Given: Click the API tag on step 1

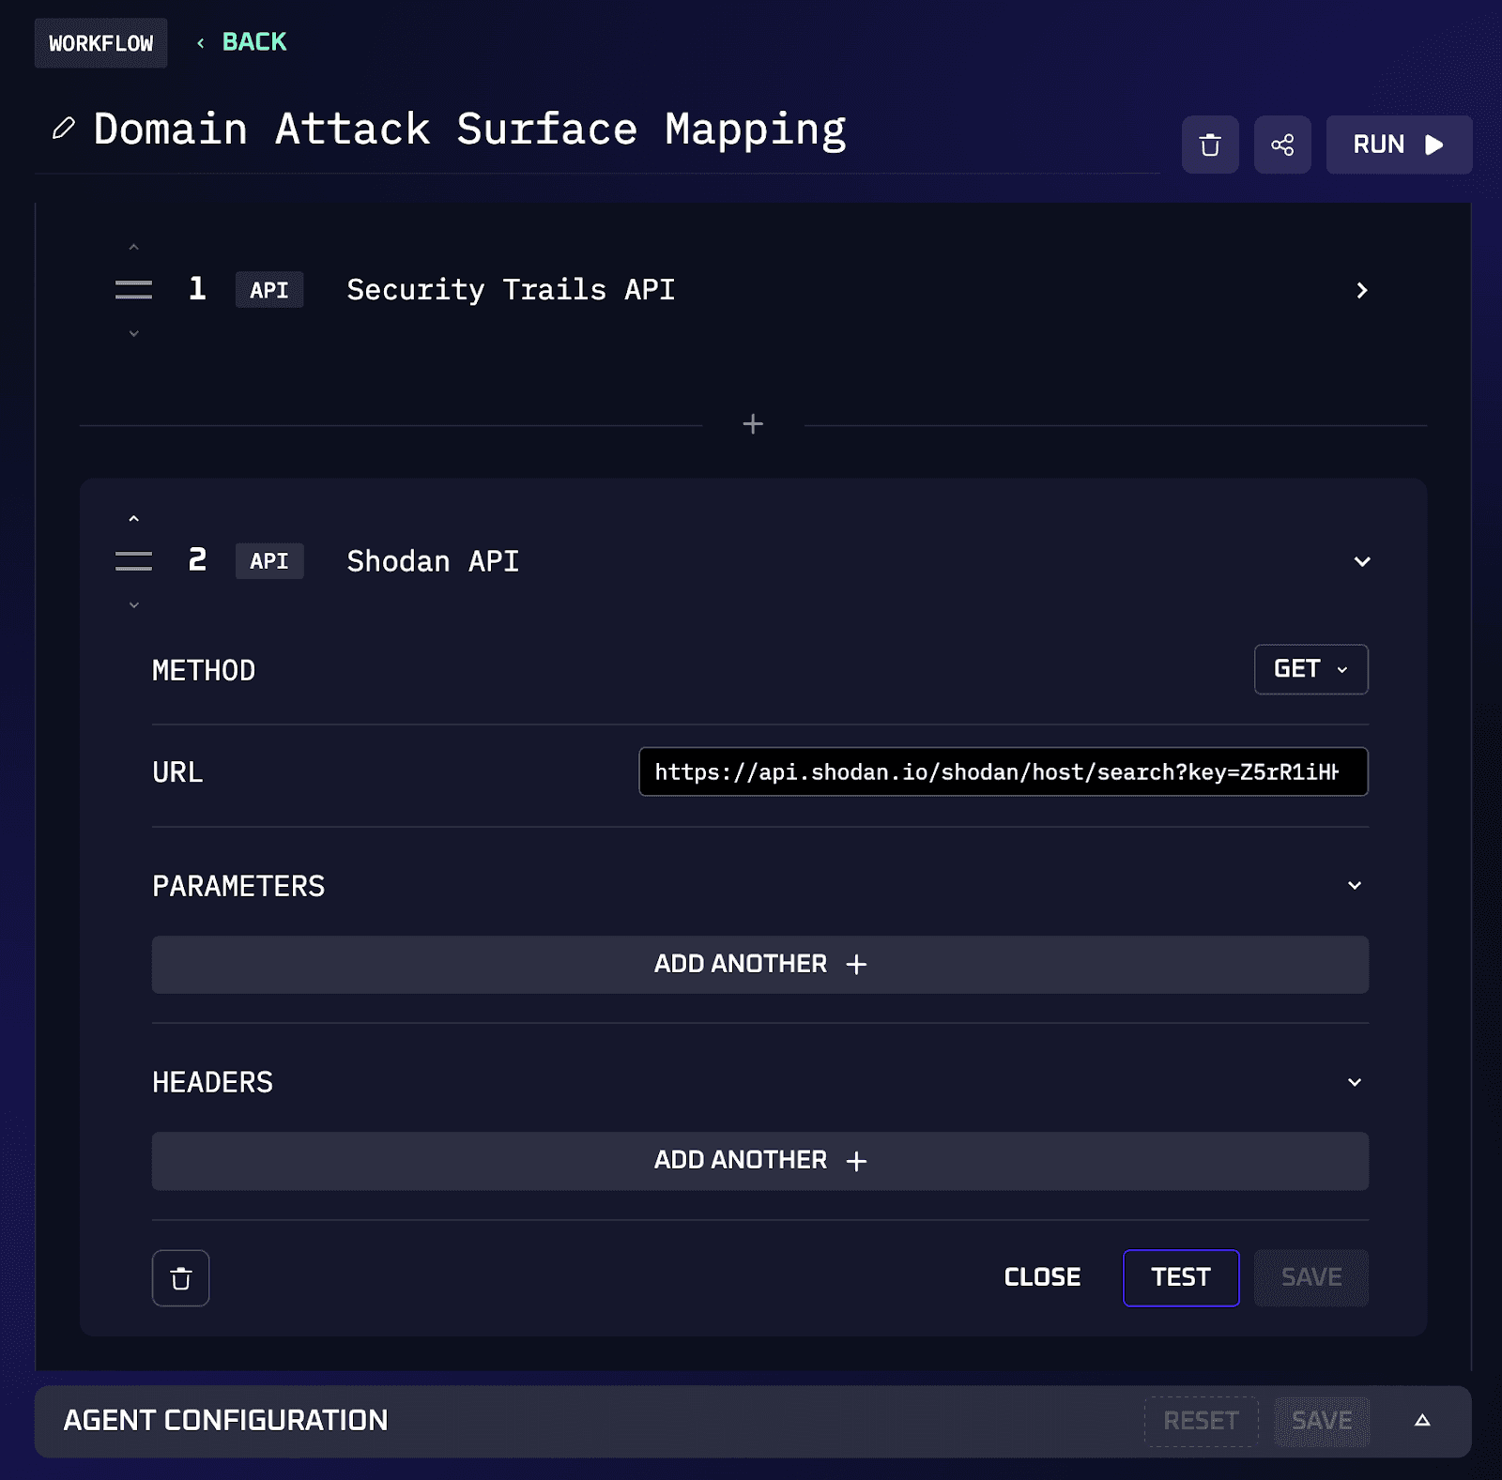Looking at the screenshot, I should (x=269, y=290).
